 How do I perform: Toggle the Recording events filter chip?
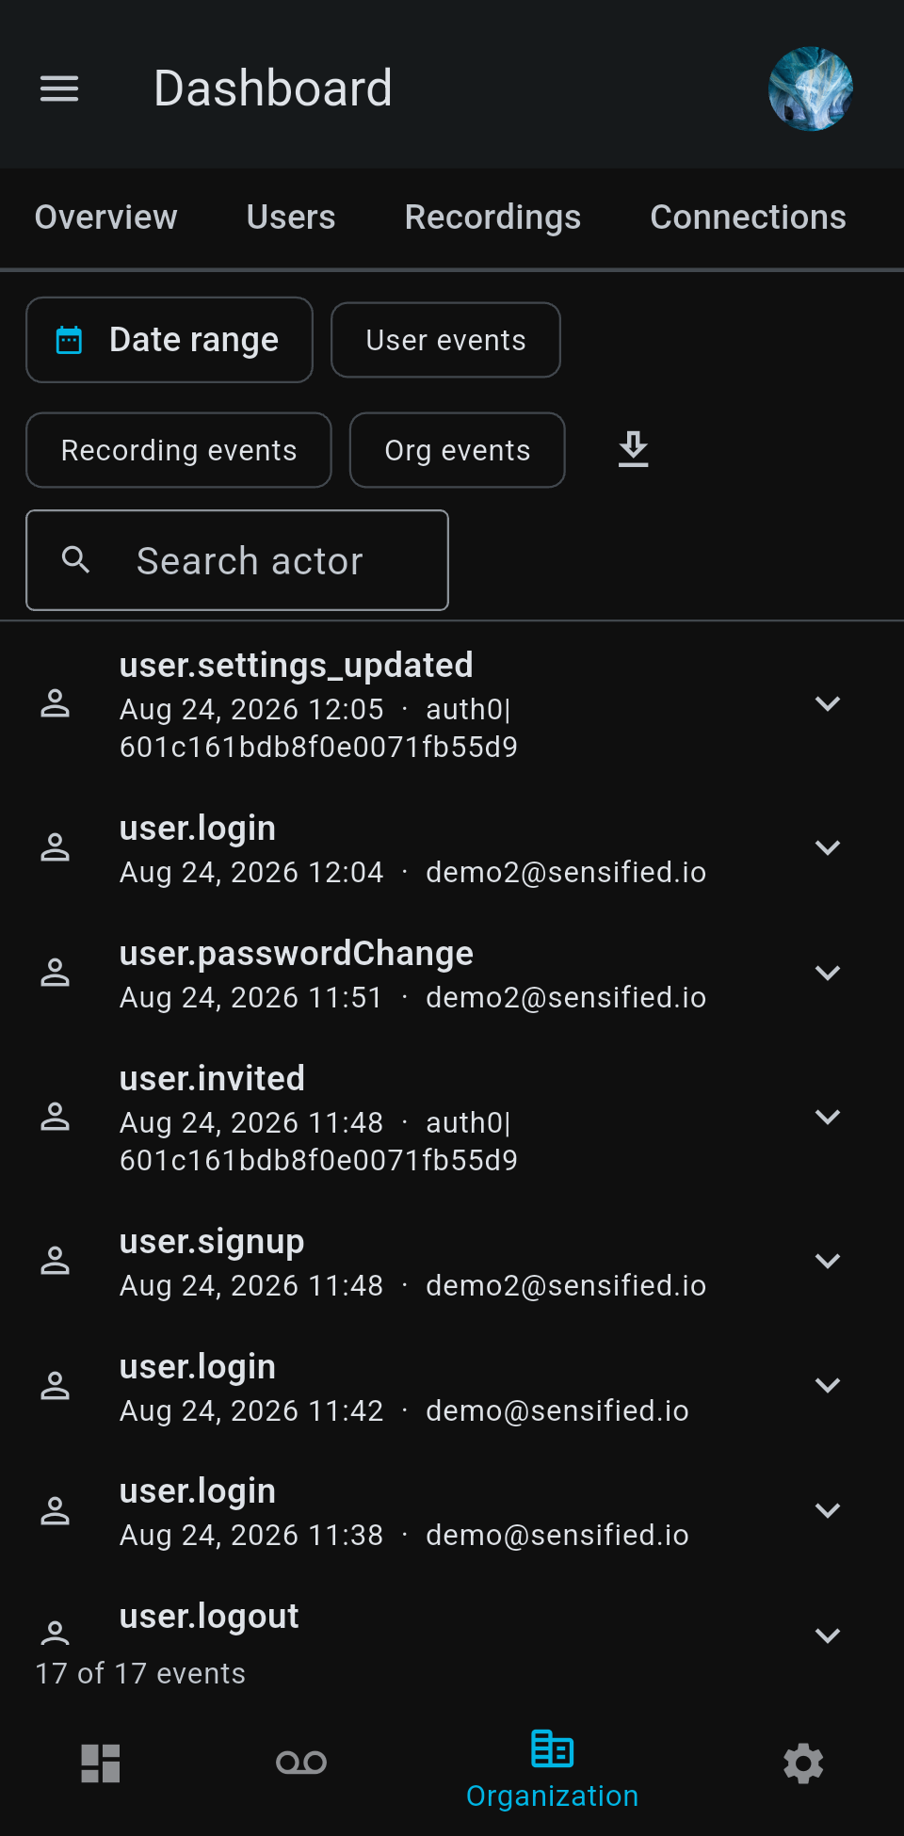(x=179, y=450)
